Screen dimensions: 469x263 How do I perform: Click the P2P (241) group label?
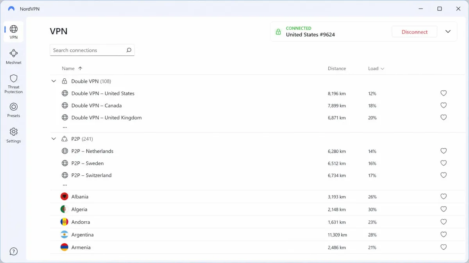pos(82,139)
